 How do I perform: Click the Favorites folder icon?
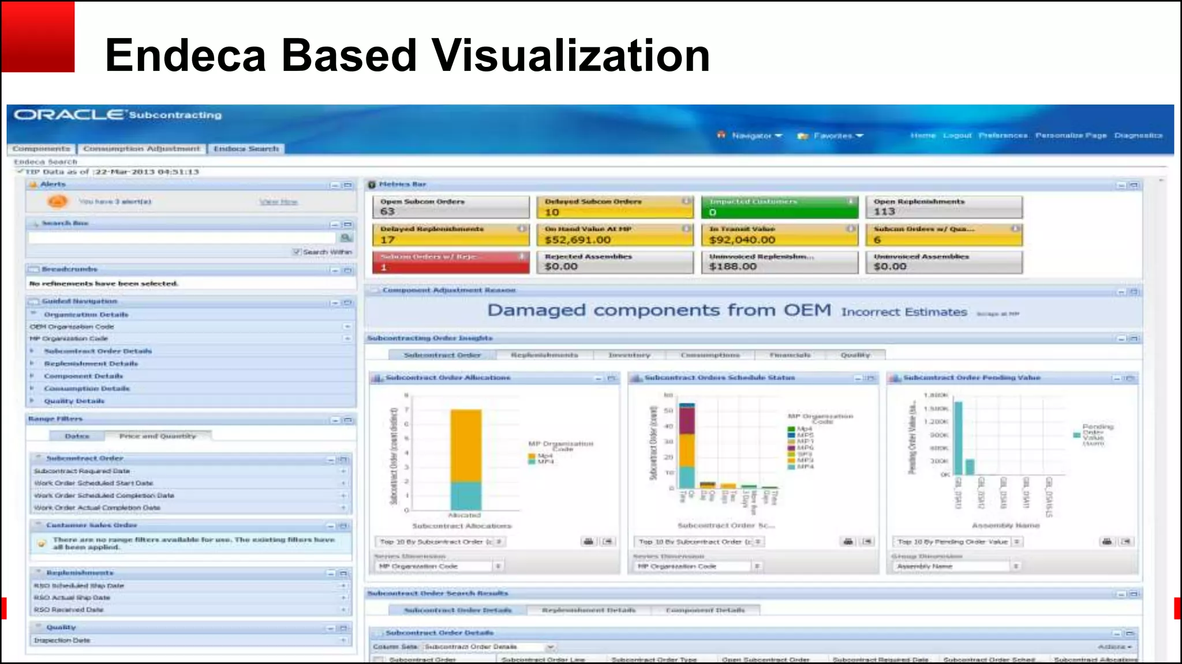pyautogui.click(x=802, y=136)
